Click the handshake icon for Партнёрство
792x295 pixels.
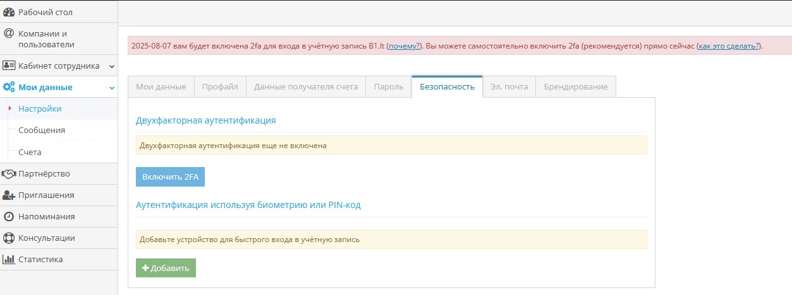click(9, 173)
